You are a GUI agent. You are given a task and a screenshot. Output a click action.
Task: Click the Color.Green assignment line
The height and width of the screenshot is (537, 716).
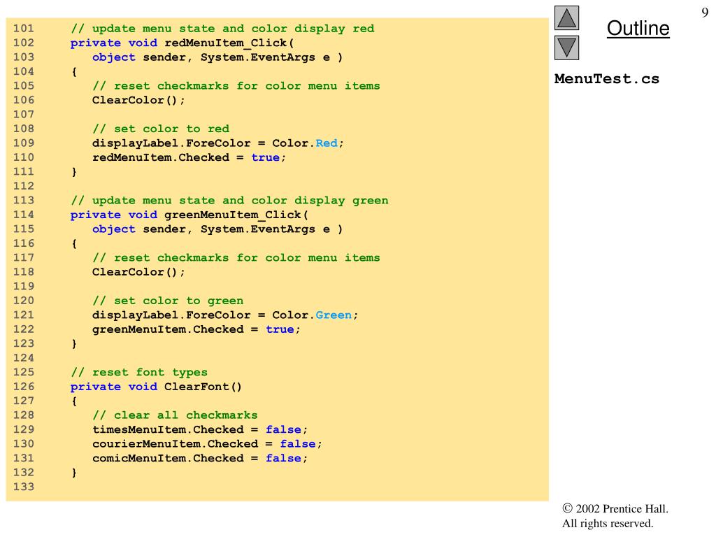[x=225, y=315]
